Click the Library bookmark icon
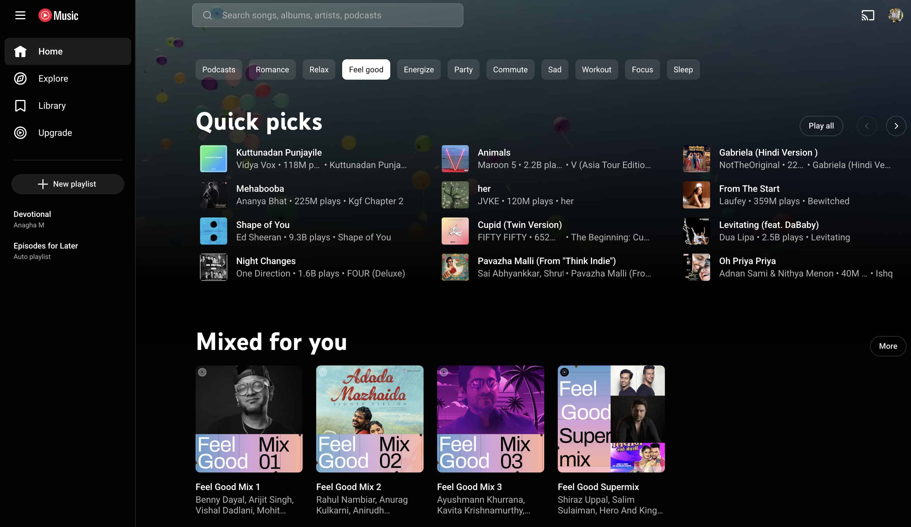The width and height of the screenshot is (911, 527). tap(20, 105)
